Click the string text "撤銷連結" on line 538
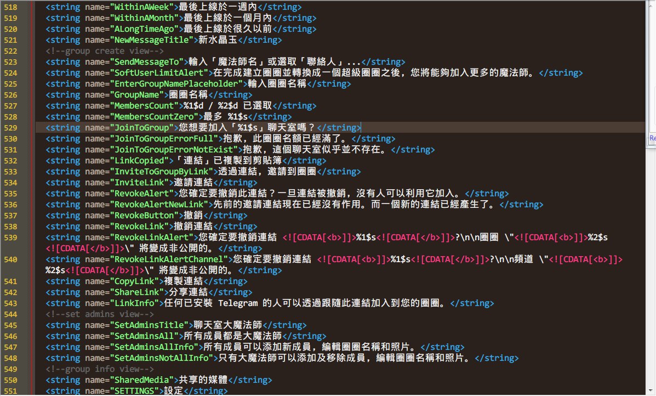The height and width of the screenshot is (396, 656). point(193,227)
